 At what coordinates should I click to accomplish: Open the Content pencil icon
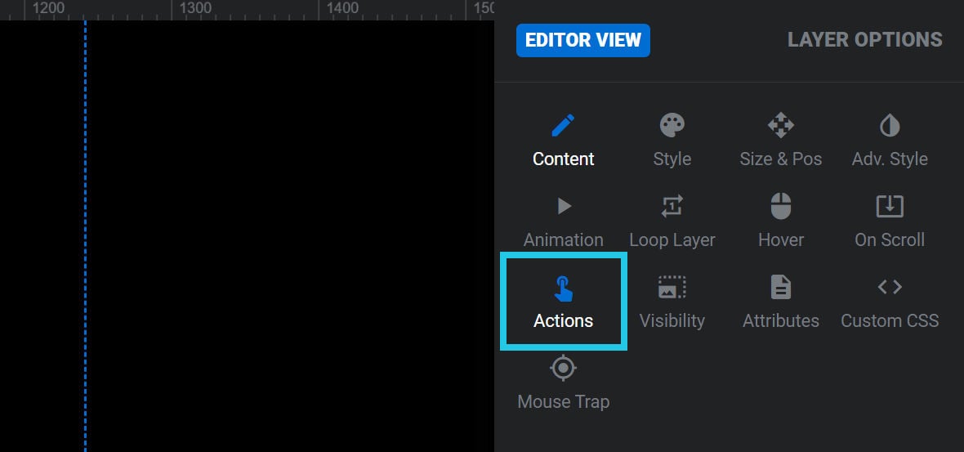point(563,125)
